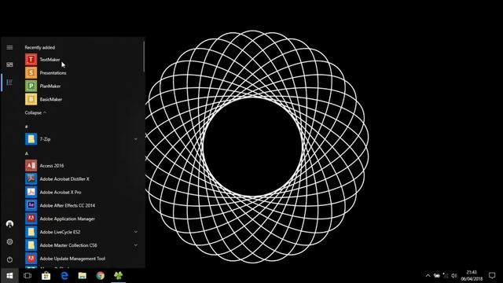This screenshot has width=503, height=283.
Task: Open Microsoft Store from taskbar
Action: pos(46,276)
